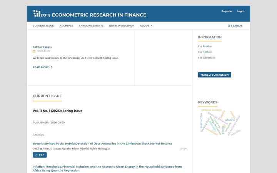Select the 'saudi arabia' keyword
Image resolution: width=277 pixels, height=173 pixels.
click(x=201, y=121)
